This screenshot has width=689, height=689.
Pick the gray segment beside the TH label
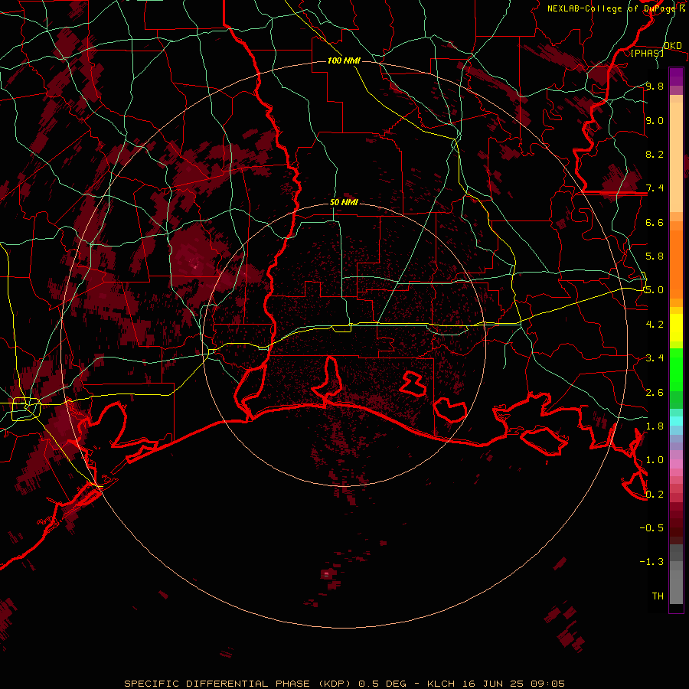pyautogui.click(x=676, y=589)
